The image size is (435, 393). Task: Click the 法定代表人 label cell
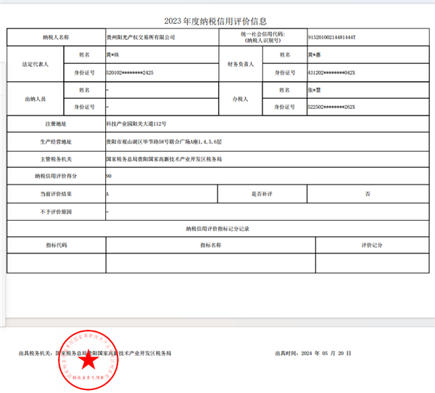coord(36,64)
